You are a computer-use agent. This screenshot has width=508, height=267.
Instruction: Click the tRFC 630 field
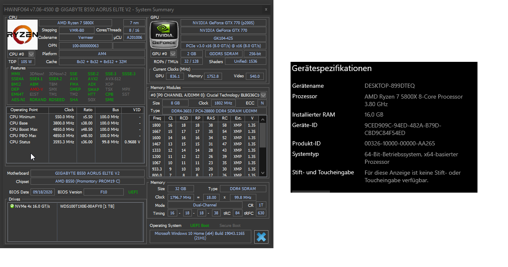tap(261, 213)
